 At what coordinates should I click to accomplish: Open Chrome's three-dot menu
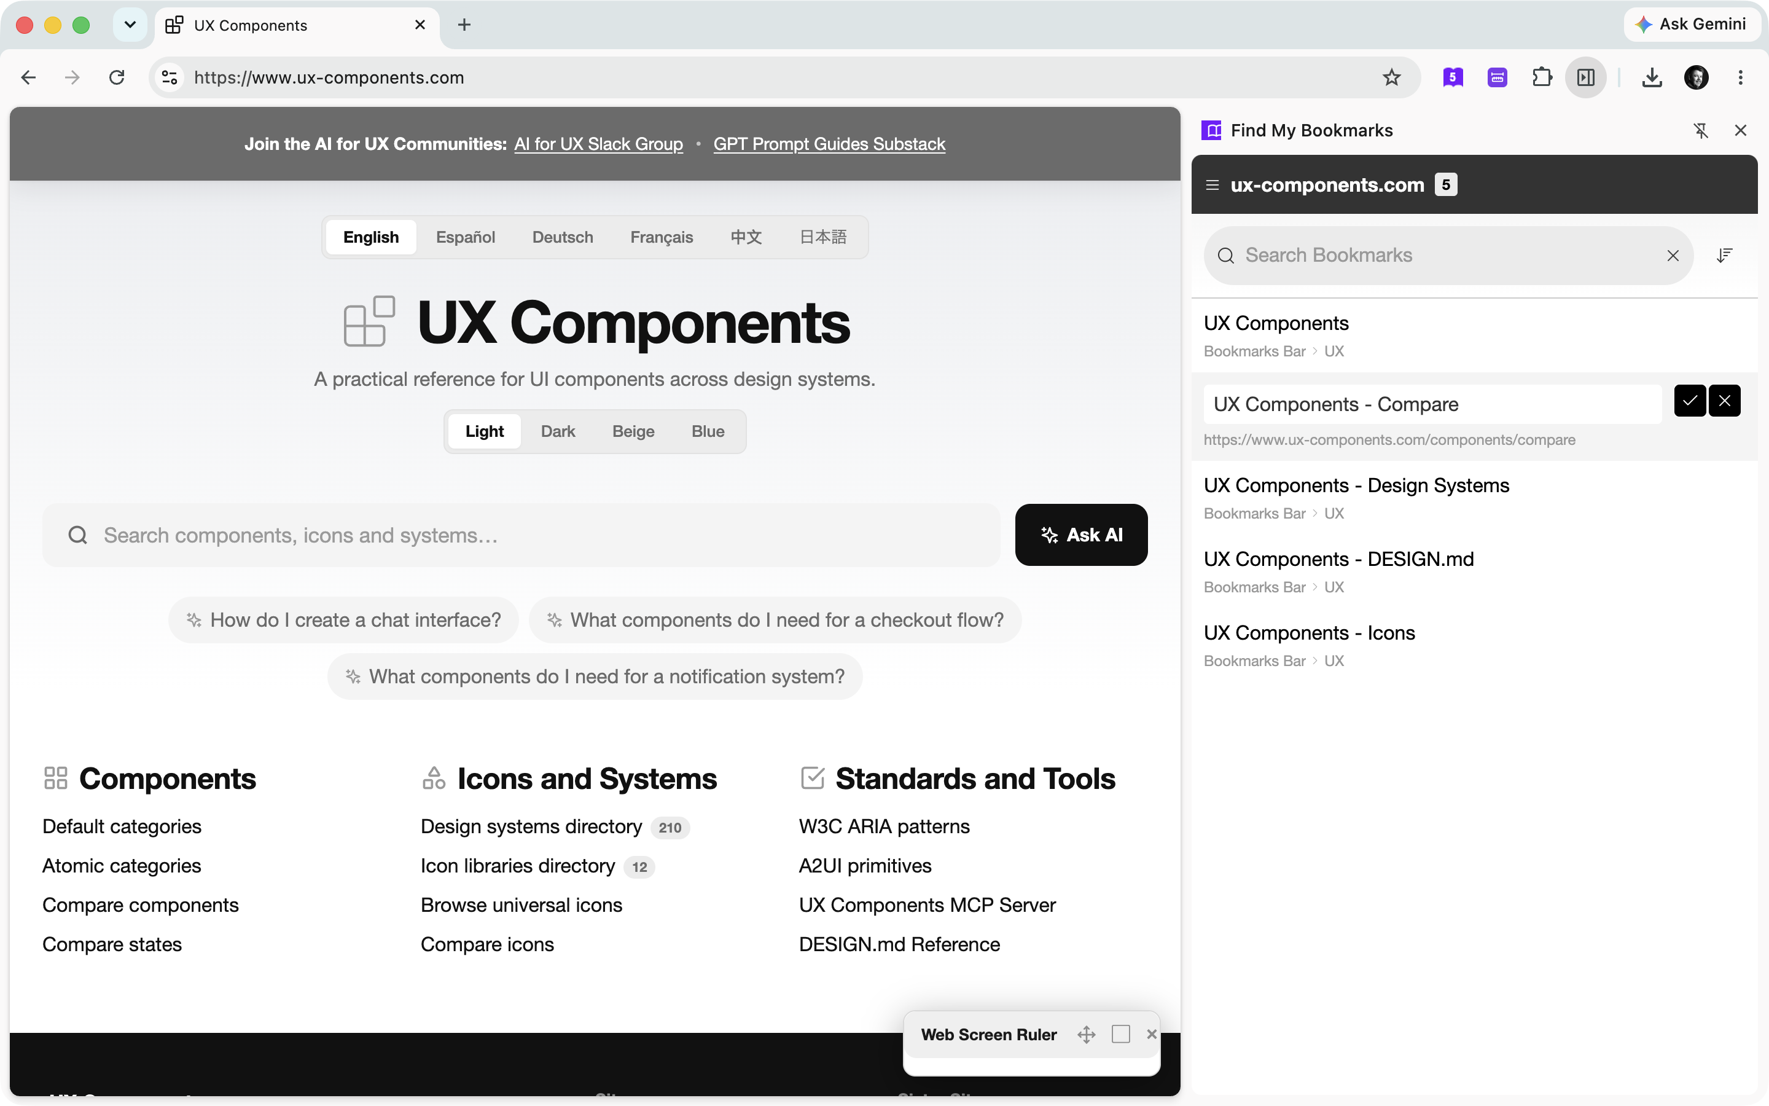click(1741, 77)
